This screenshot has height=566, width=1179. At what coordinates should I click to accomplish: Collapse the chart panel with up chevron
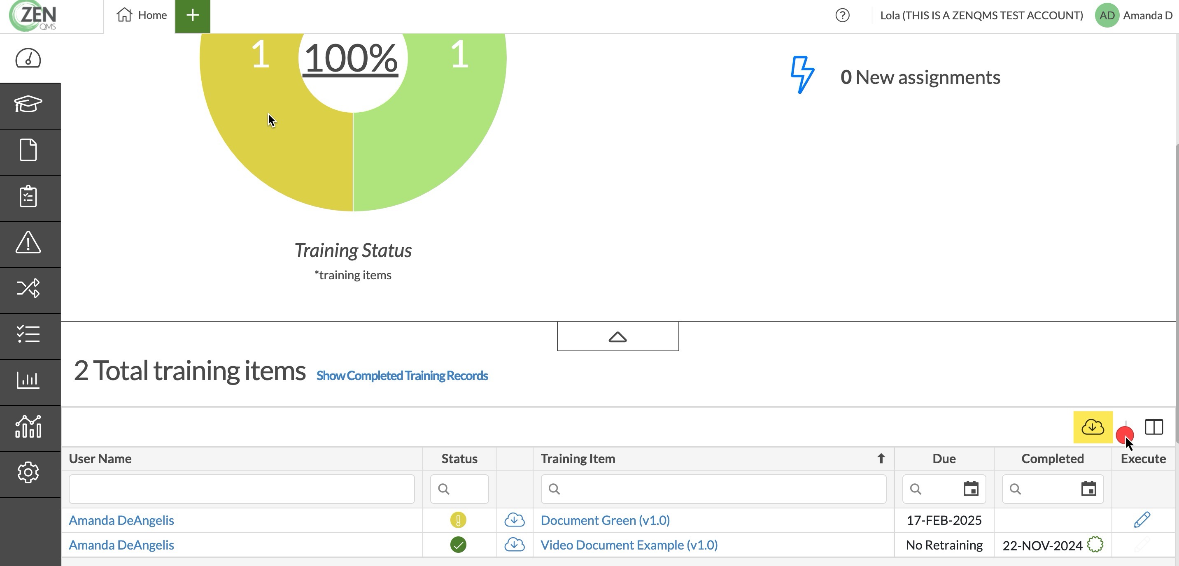point(618,336)
